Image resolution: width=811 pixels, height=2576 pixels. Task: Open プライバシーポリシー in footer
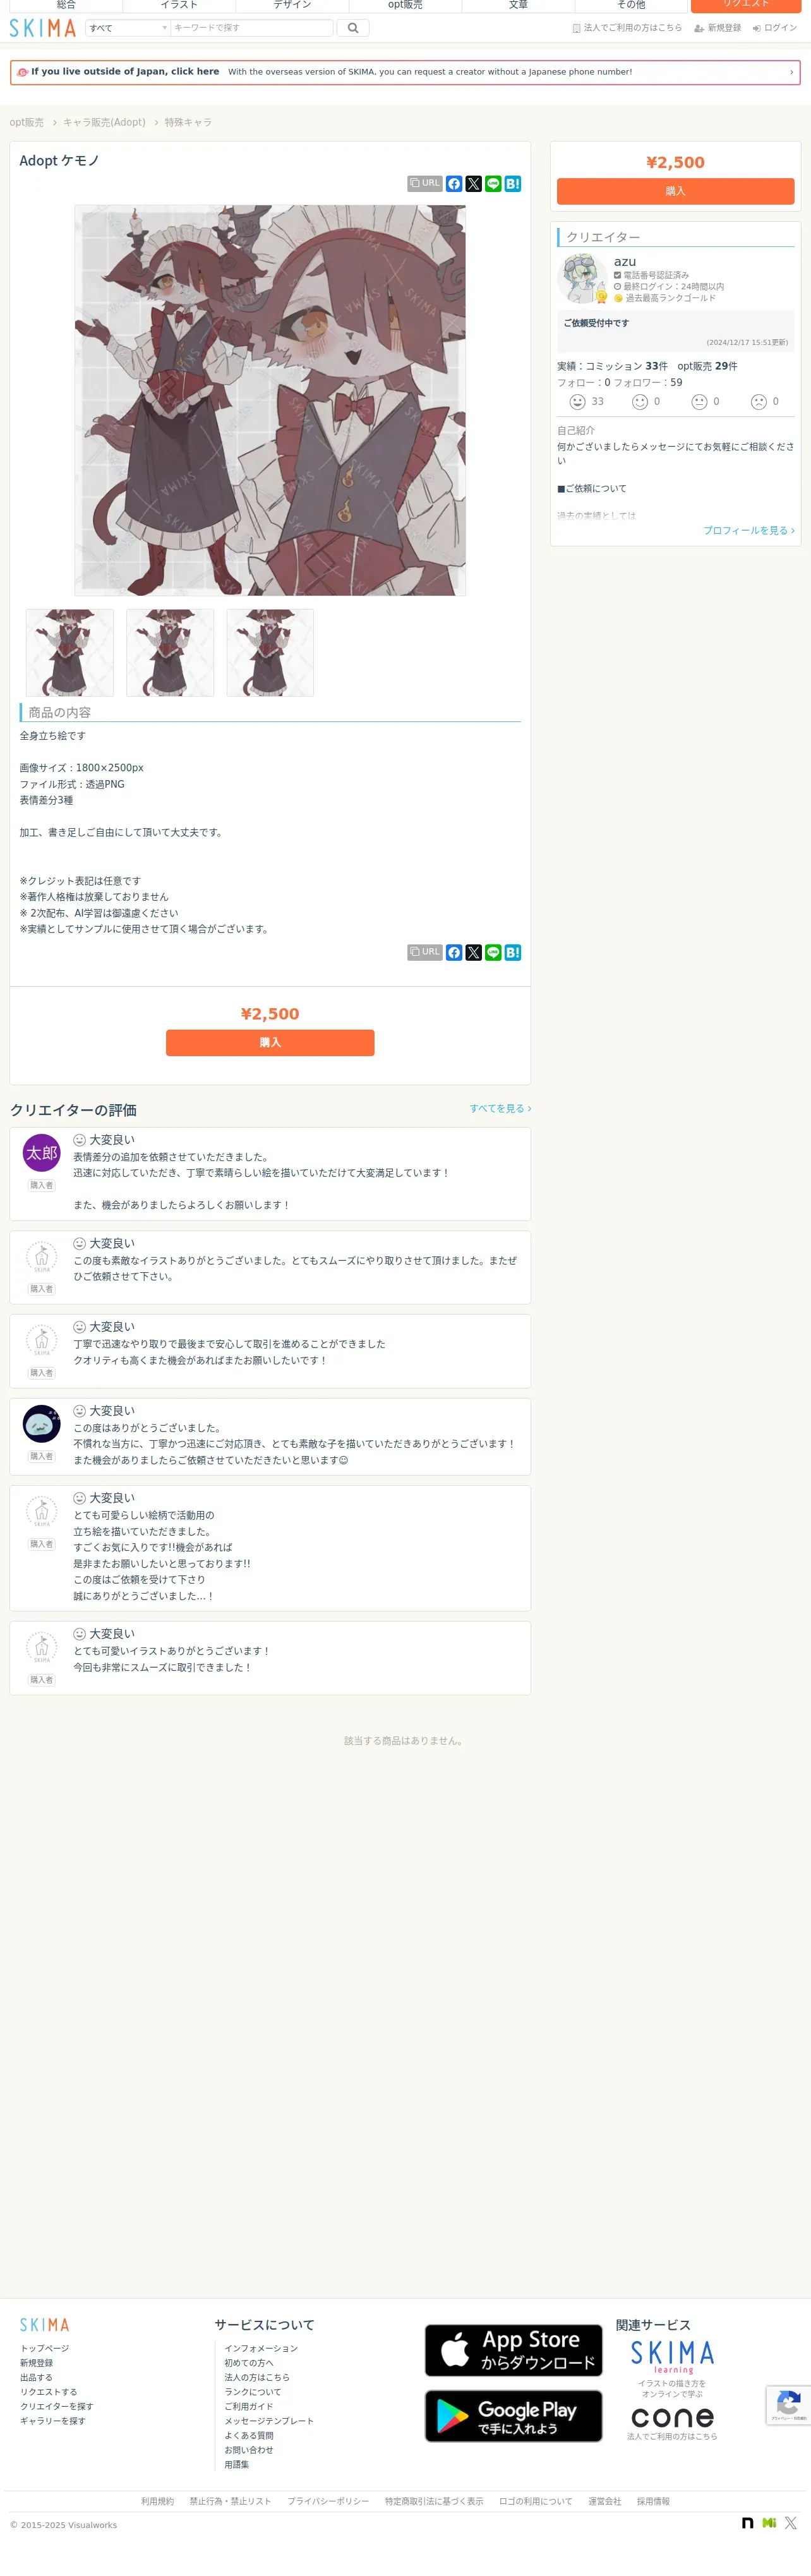[x=328, y=2501]
